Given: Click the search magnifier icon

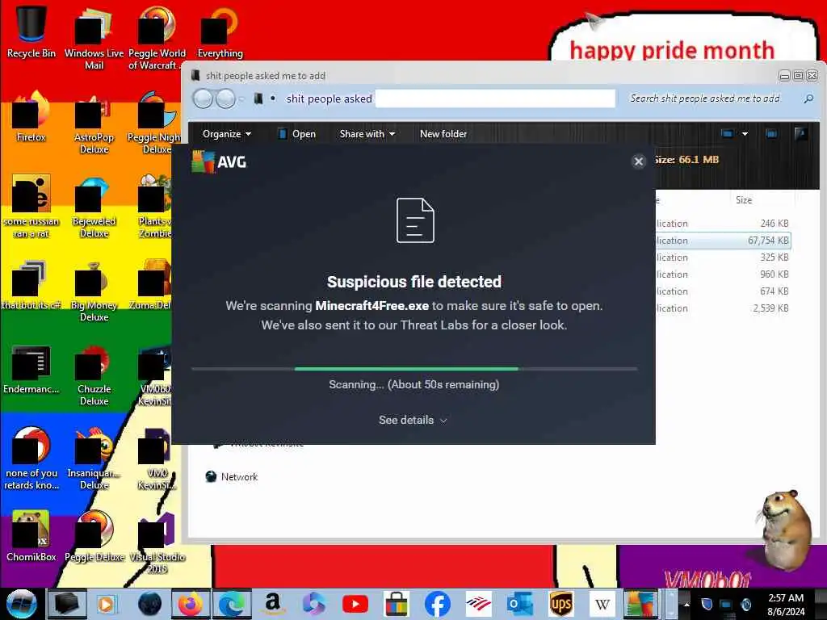Looking at the screenshot, I should coord(808,98).
